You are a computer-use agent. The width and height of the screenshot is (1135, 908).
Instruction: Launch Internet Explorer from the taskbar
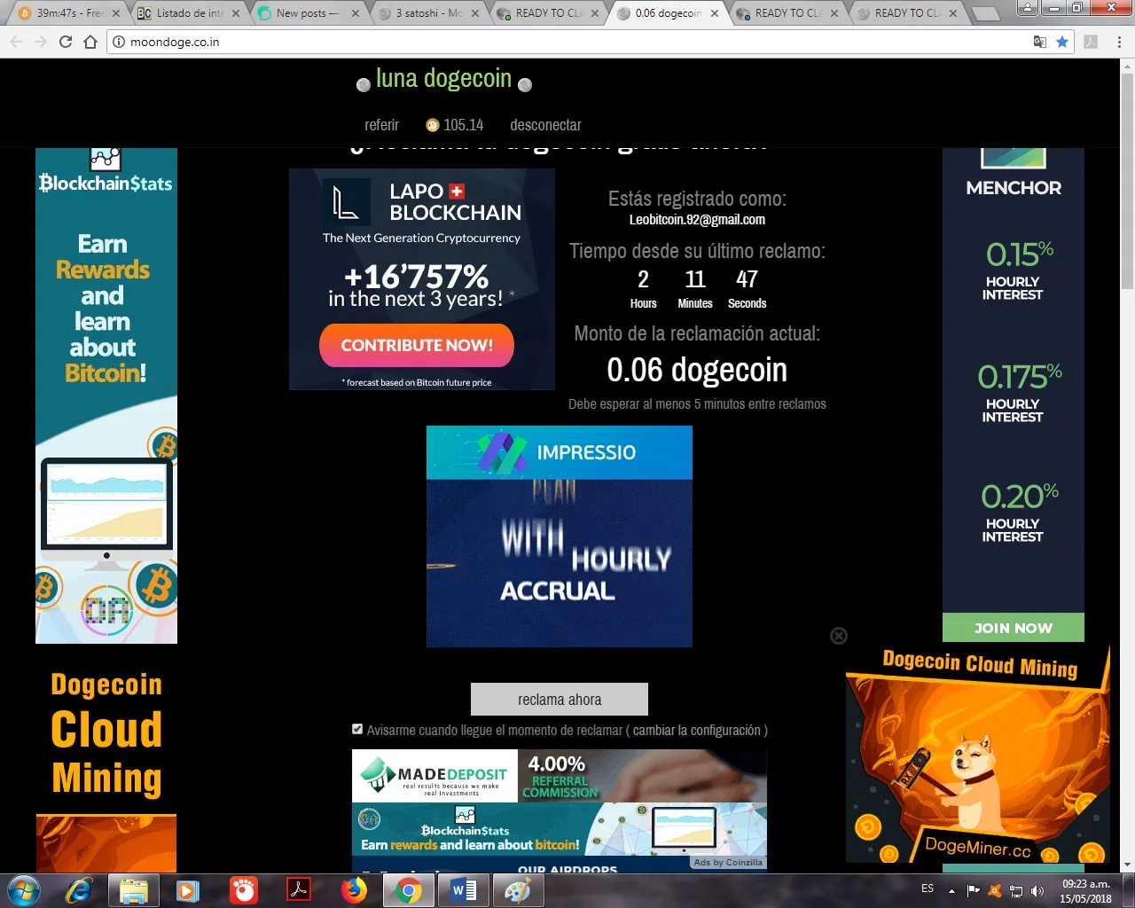[79, 890]
